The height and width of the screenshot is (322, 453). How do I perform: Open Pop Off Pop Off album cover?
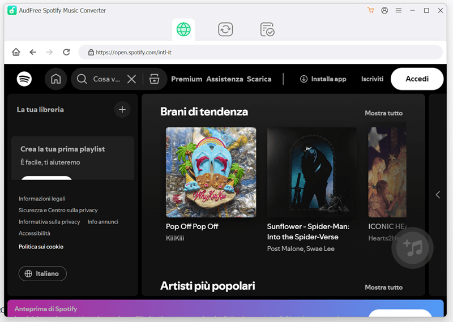pyautogui.click(x=211, y=173)
